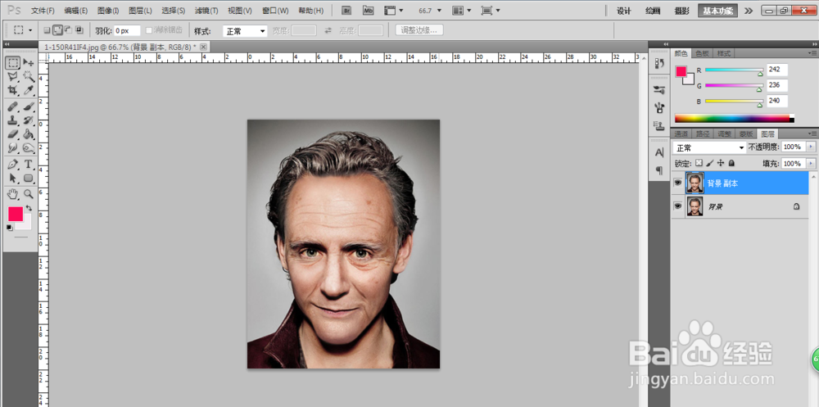Open the layer blend mode 正常 dropdown
The height and width of the screenshot is (407, 819).
click(709, 148)
